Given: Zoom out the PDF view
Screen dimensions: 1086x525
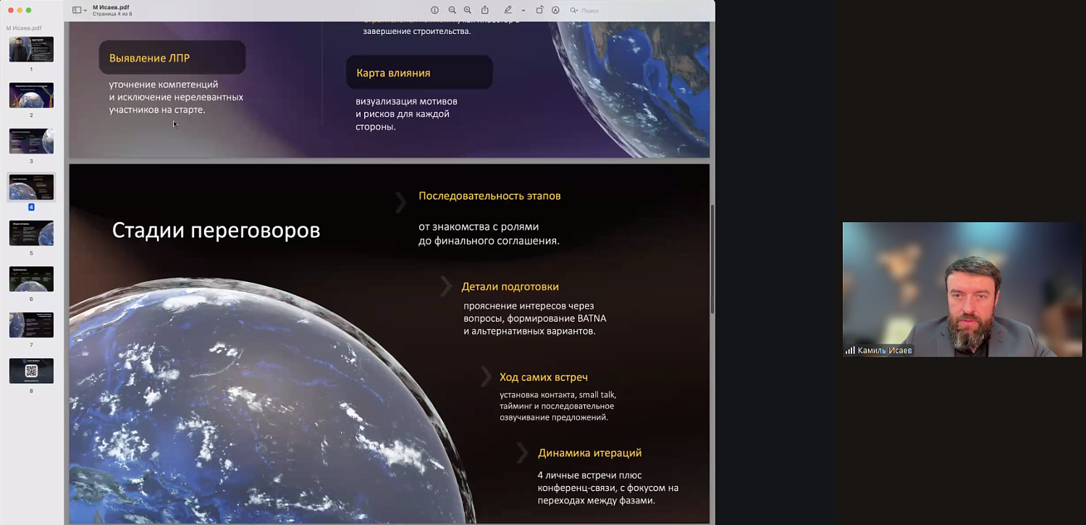Looking at the screenshot, I should coord(452,10).
